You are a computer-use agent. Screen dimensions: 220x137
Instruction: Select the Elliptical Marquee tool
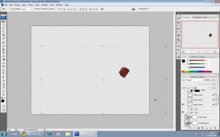click(x=4, y=25)
